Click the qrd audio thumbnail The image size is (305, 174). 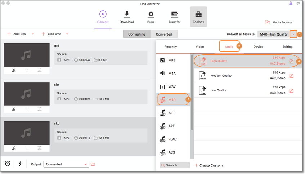(x=27, y=55)
